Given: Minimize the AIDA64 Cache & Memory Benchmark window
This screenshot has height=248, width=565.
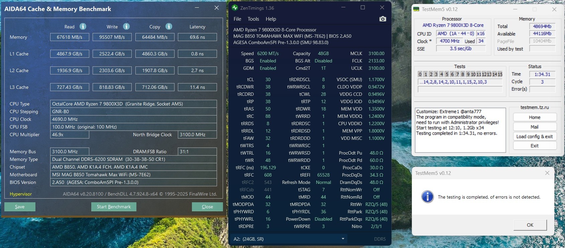Looking at the screenshot, I should pos(197,8).
